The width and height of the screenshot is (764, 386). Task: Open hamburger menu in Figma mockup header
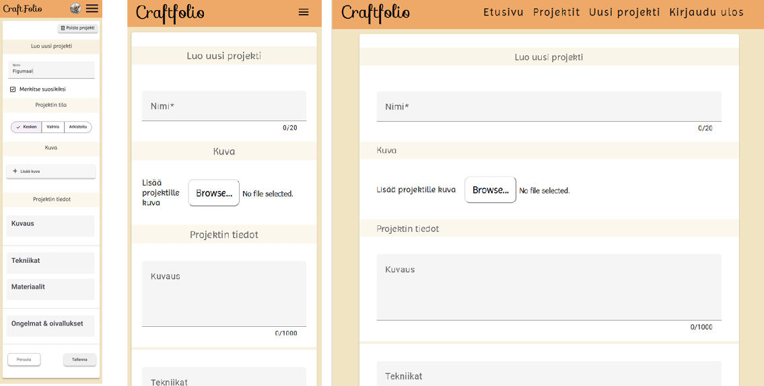click(92, 8)
